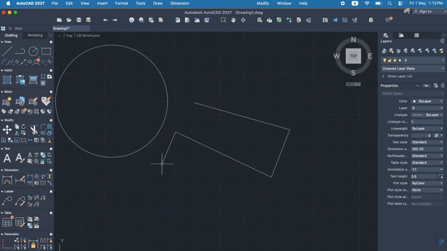Insert a Table with the Table tool
447x251 pixels.
tap(7, 222)
